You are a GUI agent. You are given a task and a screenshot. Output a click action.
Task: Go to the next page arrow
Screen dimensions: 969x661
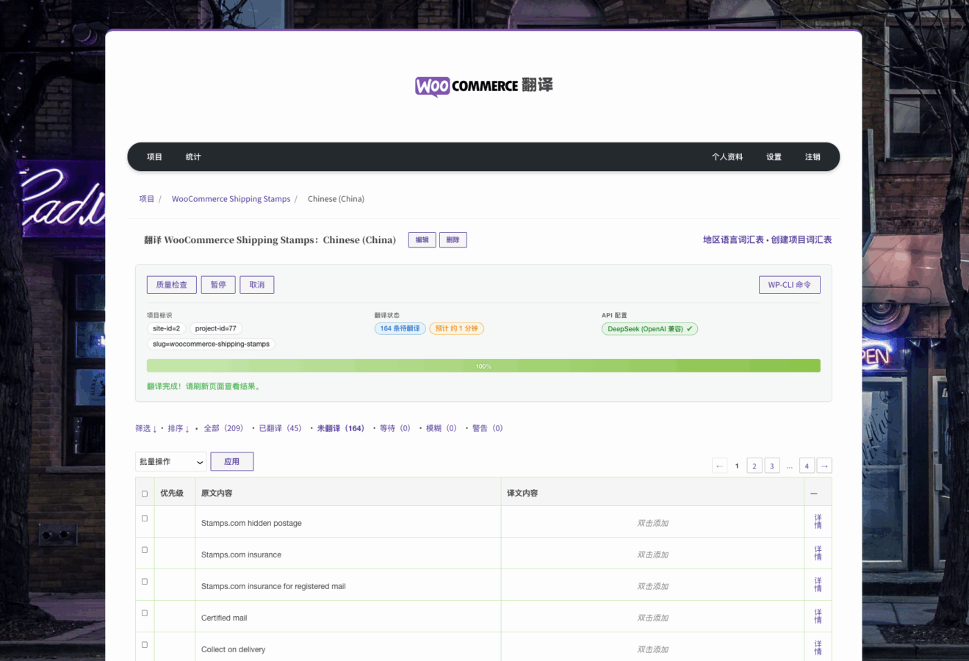click(x=824, y=466)
